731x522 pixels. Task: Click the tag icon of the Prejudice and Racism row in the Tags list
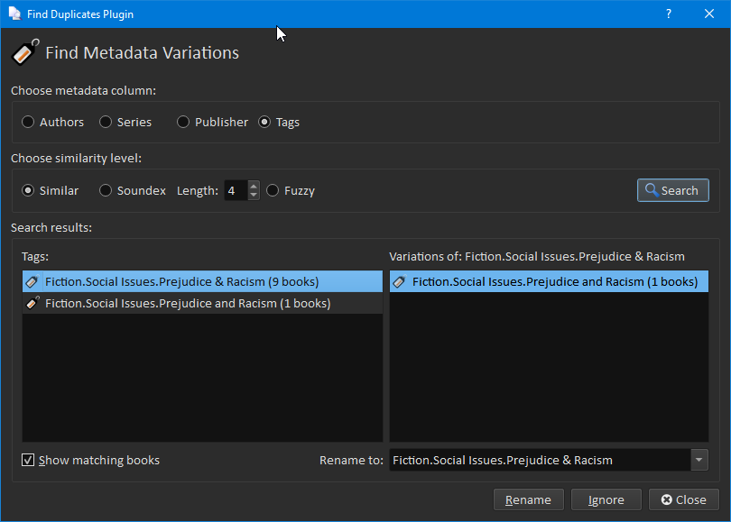[32, 304]
